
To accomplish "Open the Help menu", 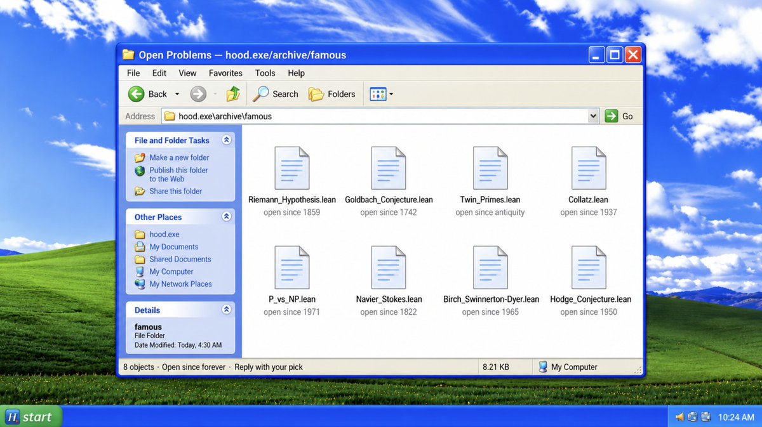I will (x=296, y=73).
